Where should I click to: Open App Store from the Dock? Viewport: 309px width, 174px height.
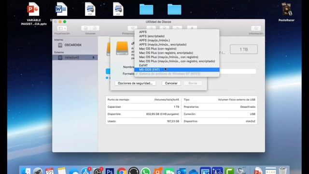pos(86,171)
